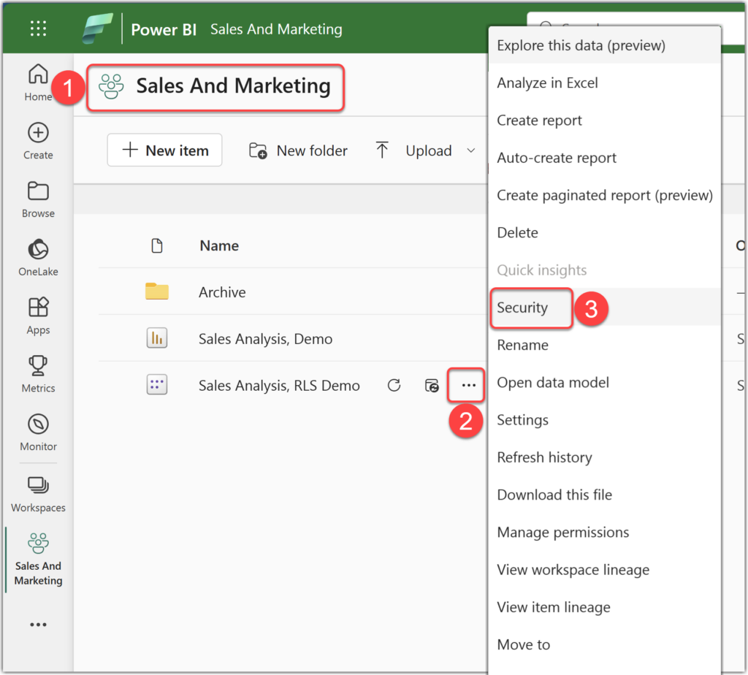The width and height of the screenshot is (748, 675).
Task: Click the semantic model icon for RLS Demo
Action: [157, 384]
